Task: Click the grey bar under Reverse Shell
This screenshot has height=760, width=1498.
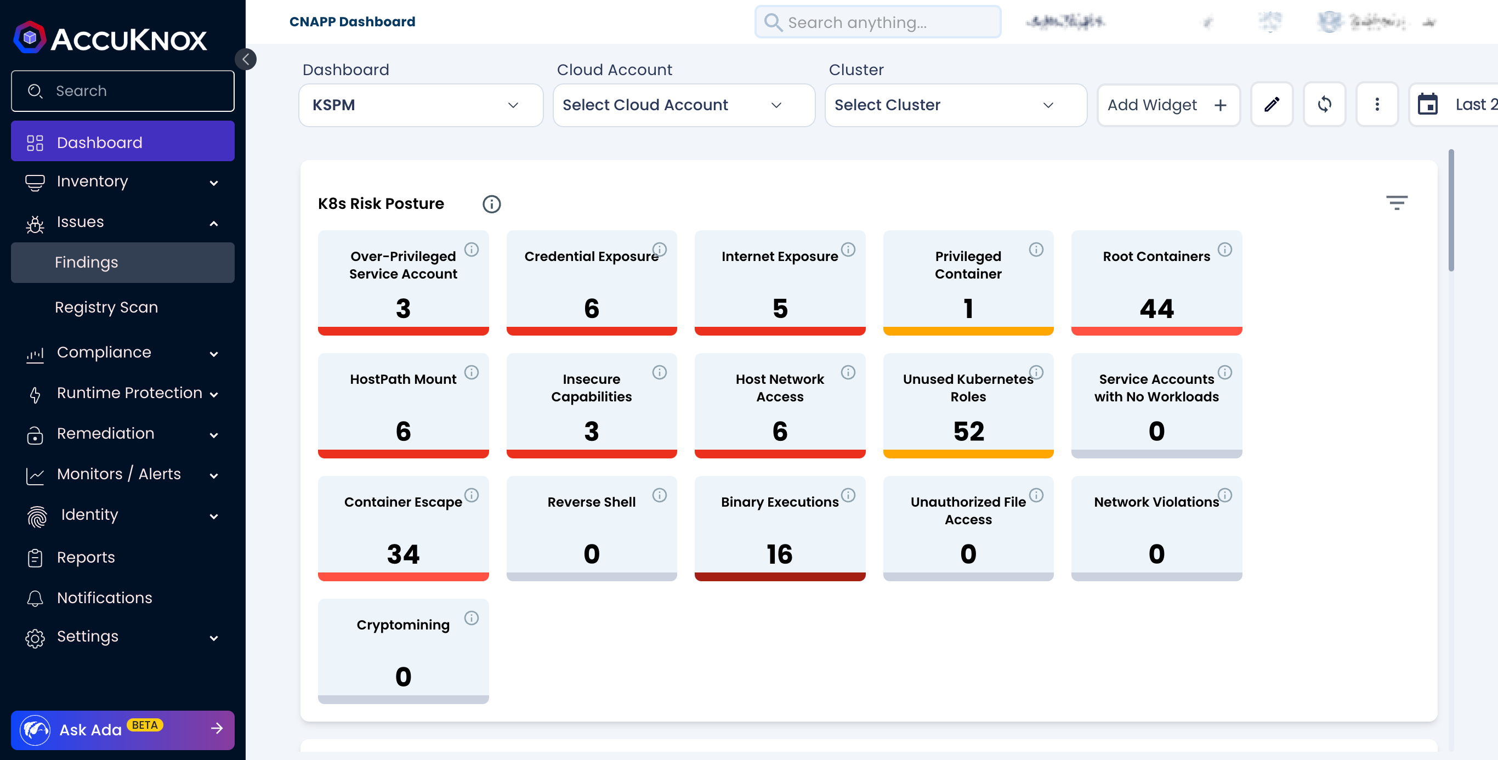Action: pos(592,577)
